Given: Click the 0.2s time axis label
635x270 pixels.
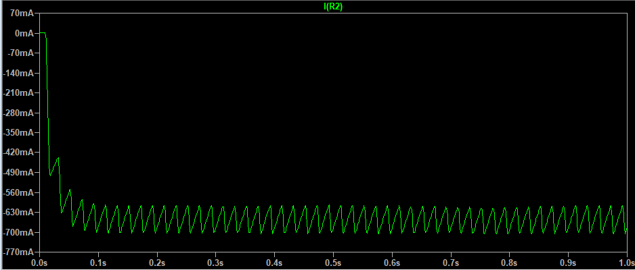Looking at the screenshot, I should pyautogui.click(x=157, y=263).
